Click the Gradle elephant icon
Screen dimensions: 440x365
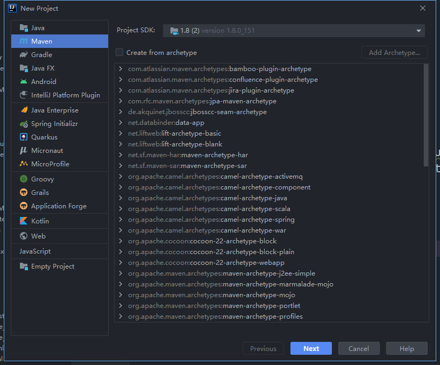24,54
